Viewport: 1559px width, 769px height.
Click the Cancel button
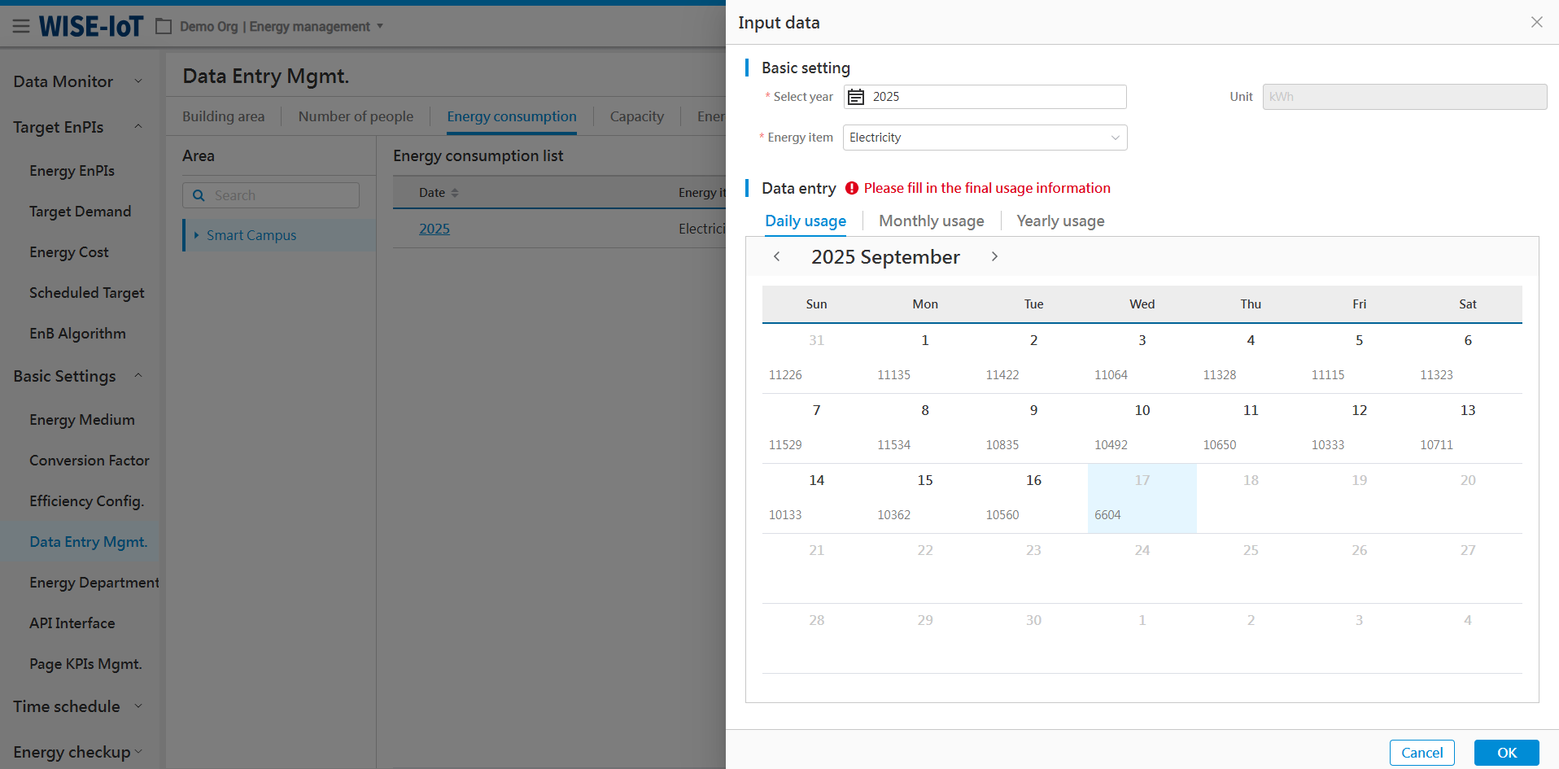coord(1421,753)
